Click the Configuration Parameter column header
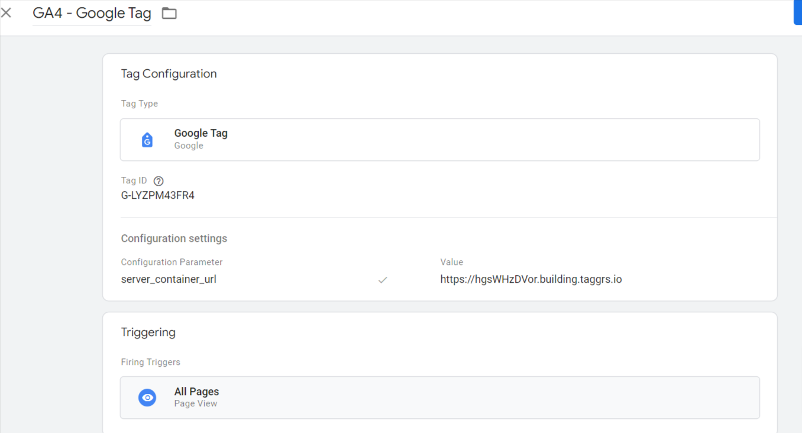This screenshot has width=802, height=433. pos(172,262)
